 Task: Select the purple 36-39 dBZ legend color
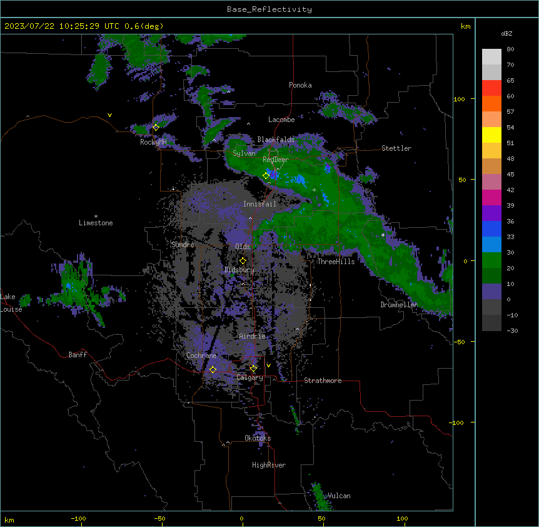[x=491, y=213]
